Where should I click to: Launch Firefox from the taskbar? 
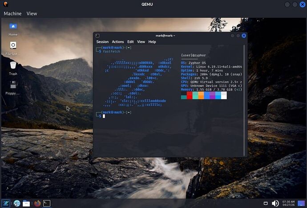pyautogui.click(x=37, y=203)
